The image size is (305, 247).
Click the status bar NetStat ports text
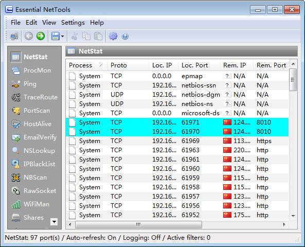tap(32, 238)
